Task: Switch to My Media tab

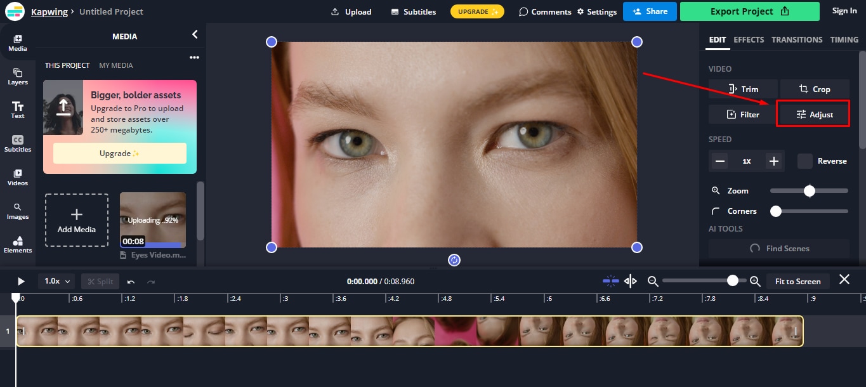Action: (116, 65)
